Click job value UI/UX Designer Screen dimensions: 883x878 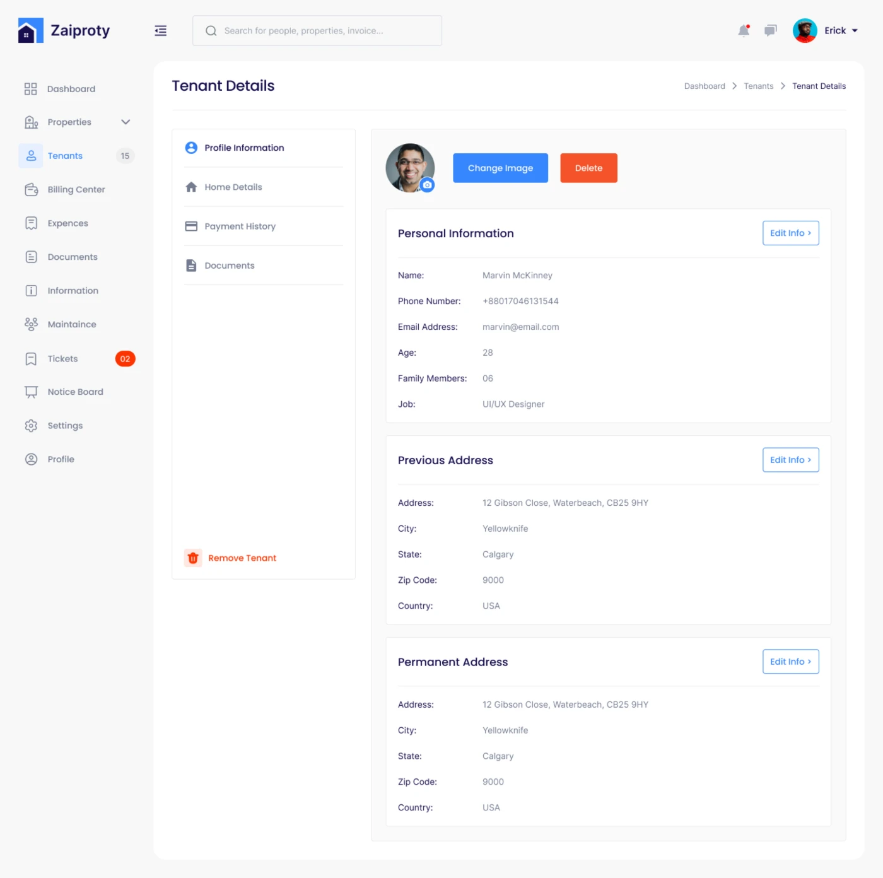tap(513, 404)
